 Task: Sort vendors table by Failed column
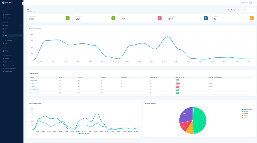[106, 77]
